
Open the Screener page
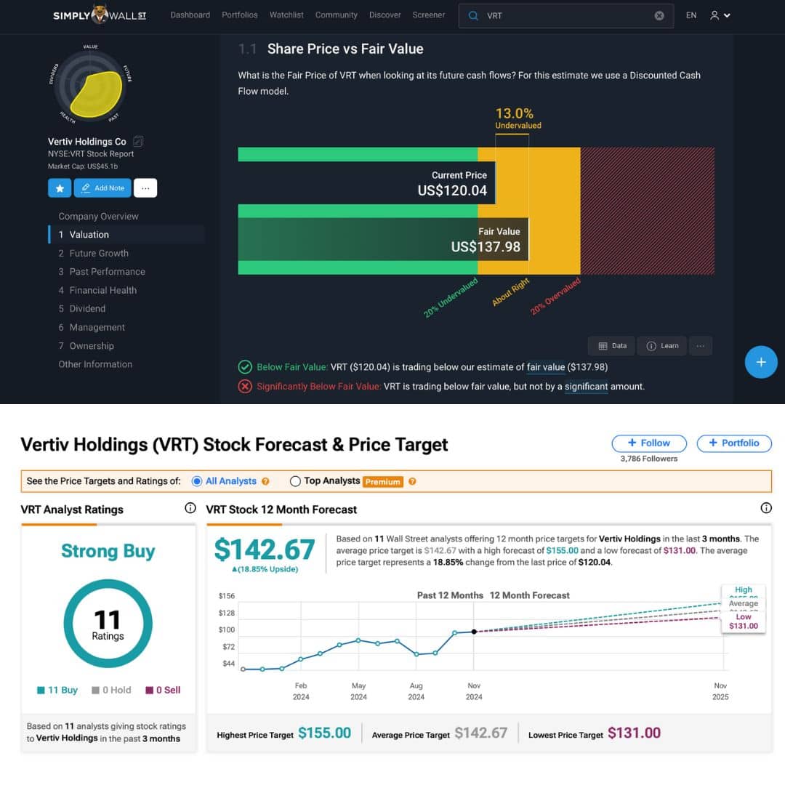pyautogui.click(x=429, y=15)
